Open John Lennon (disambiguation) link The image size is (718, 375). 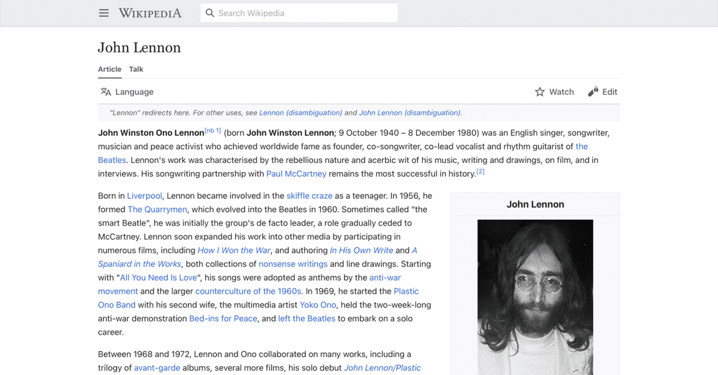point(410,113)
